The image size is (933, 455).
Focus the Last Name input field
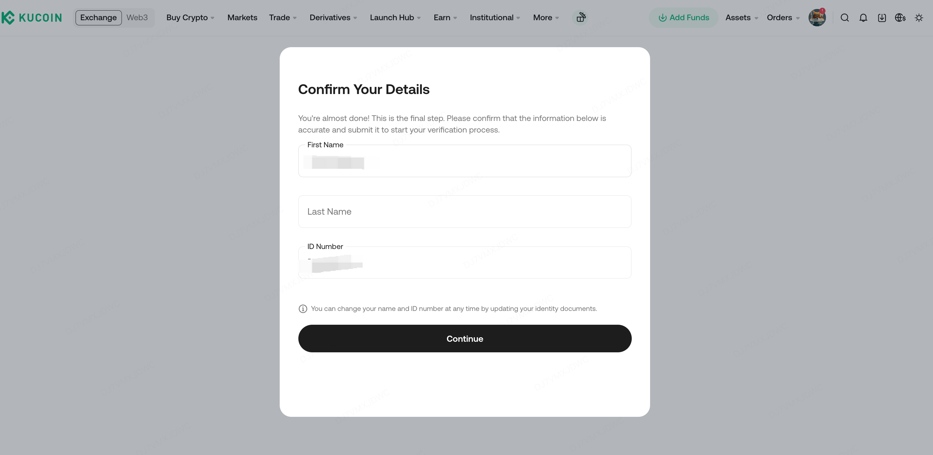[x=465, y=211]
